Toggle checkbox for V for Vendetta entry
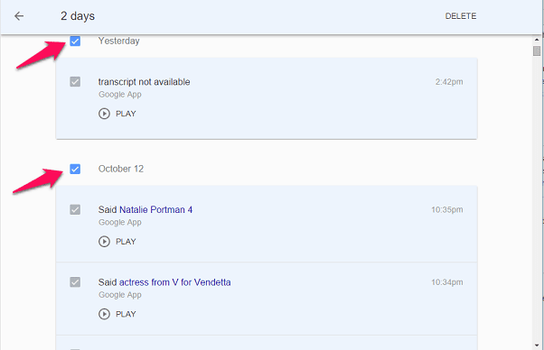The height and width of the screenshot is (350, 544). 75,281
